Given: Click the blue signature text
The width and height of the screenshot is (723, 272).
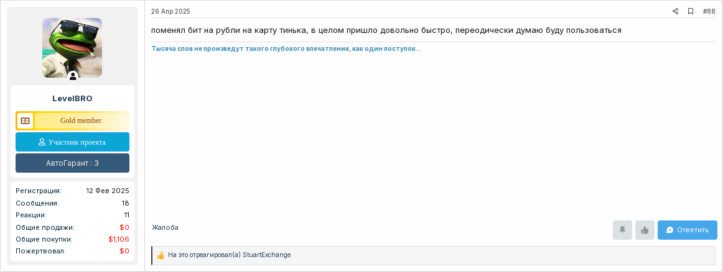Looking at the screenshot, I should tap(286, 49).
